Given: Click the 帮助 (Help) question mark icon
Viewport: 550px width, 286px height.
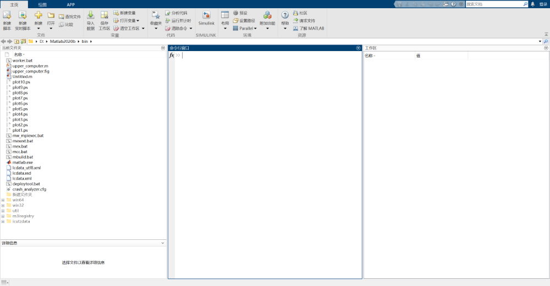Looking at the screenshot, I should point(285,15).
